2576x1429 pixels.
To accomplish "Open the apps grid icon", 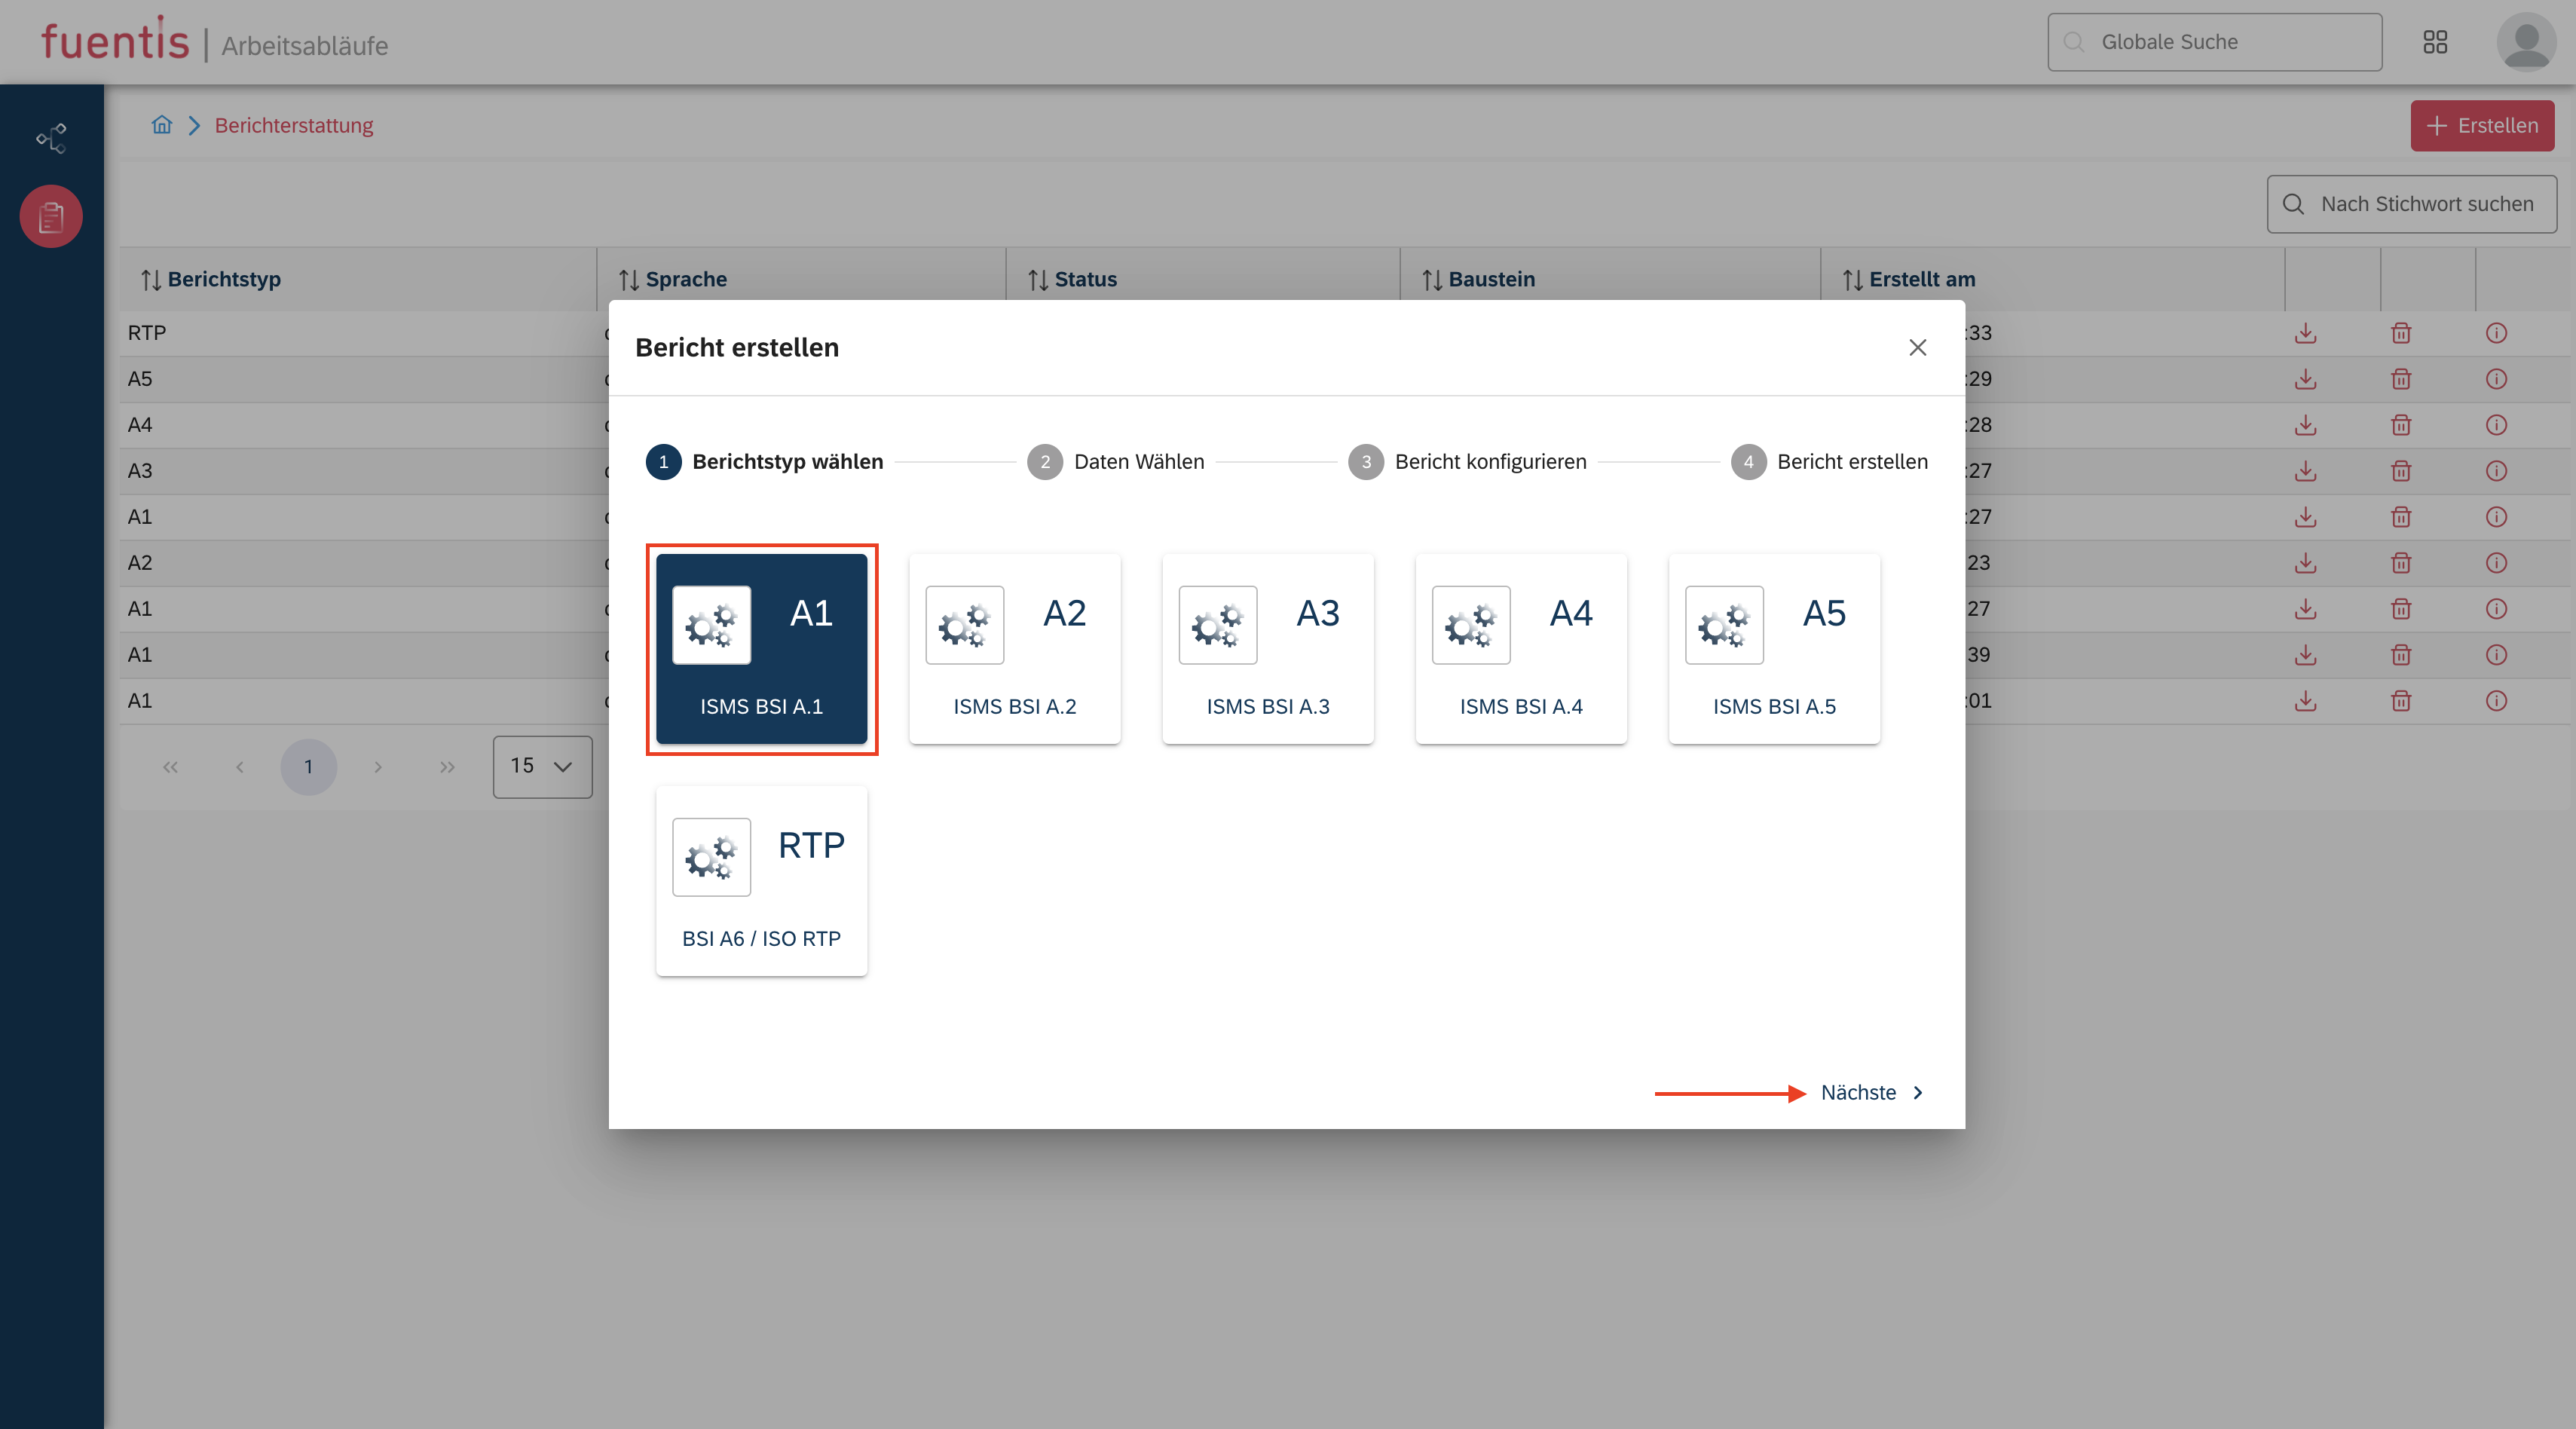I will (x=2435, y=42).
